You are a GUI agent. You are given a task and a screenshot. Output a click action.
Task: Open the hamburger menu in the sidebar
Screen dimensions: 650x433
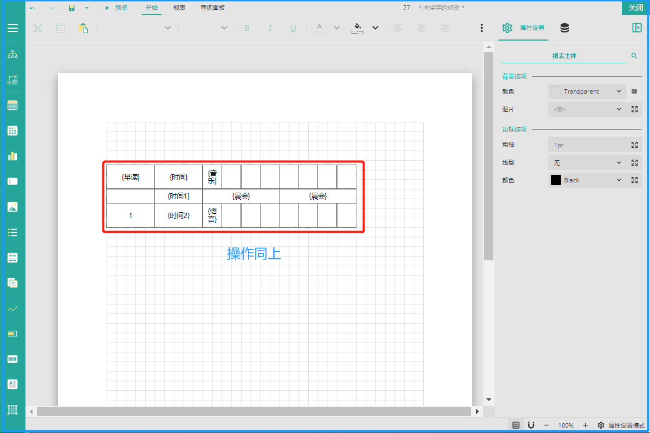click(12, 28)
